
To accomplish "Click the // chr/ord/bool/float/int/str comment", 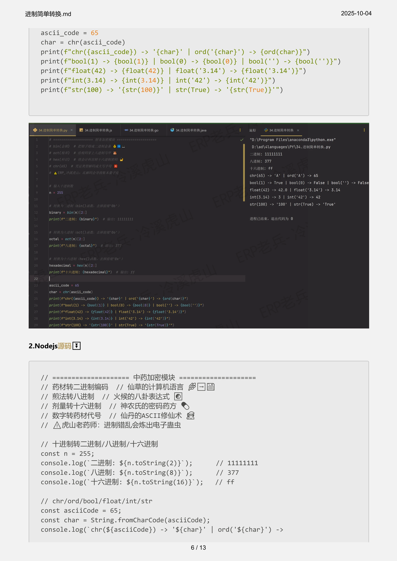I will (97, 501).
